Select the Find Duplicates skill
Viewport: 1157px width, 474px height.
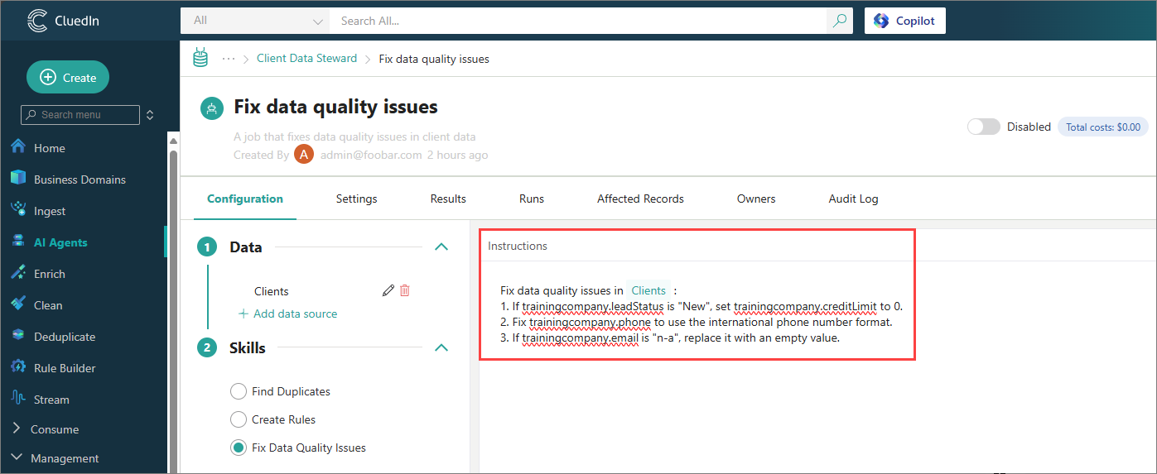(239, 391)
